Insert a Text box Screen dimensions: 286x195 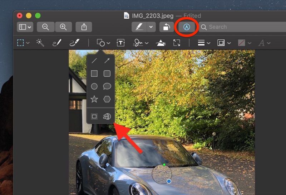[x=120, y=43]
